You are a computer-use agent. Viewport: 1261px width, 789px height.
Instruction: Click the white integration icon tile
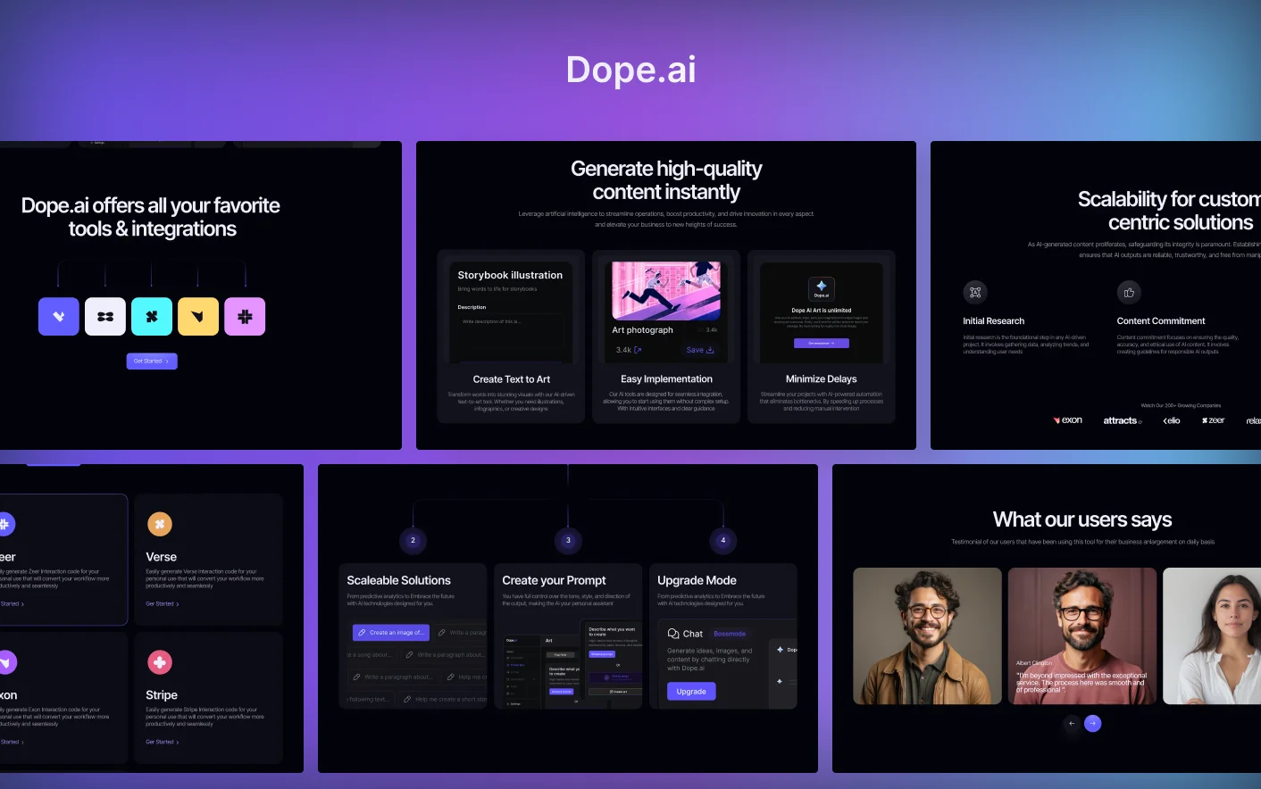point(105,317)
